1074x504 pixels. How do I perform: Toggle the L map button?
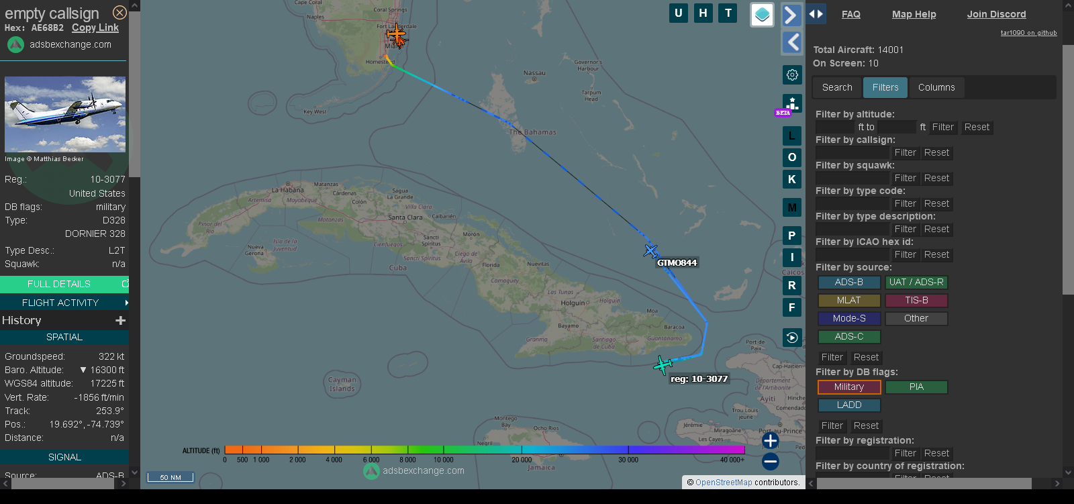click(x=792, y=136)
